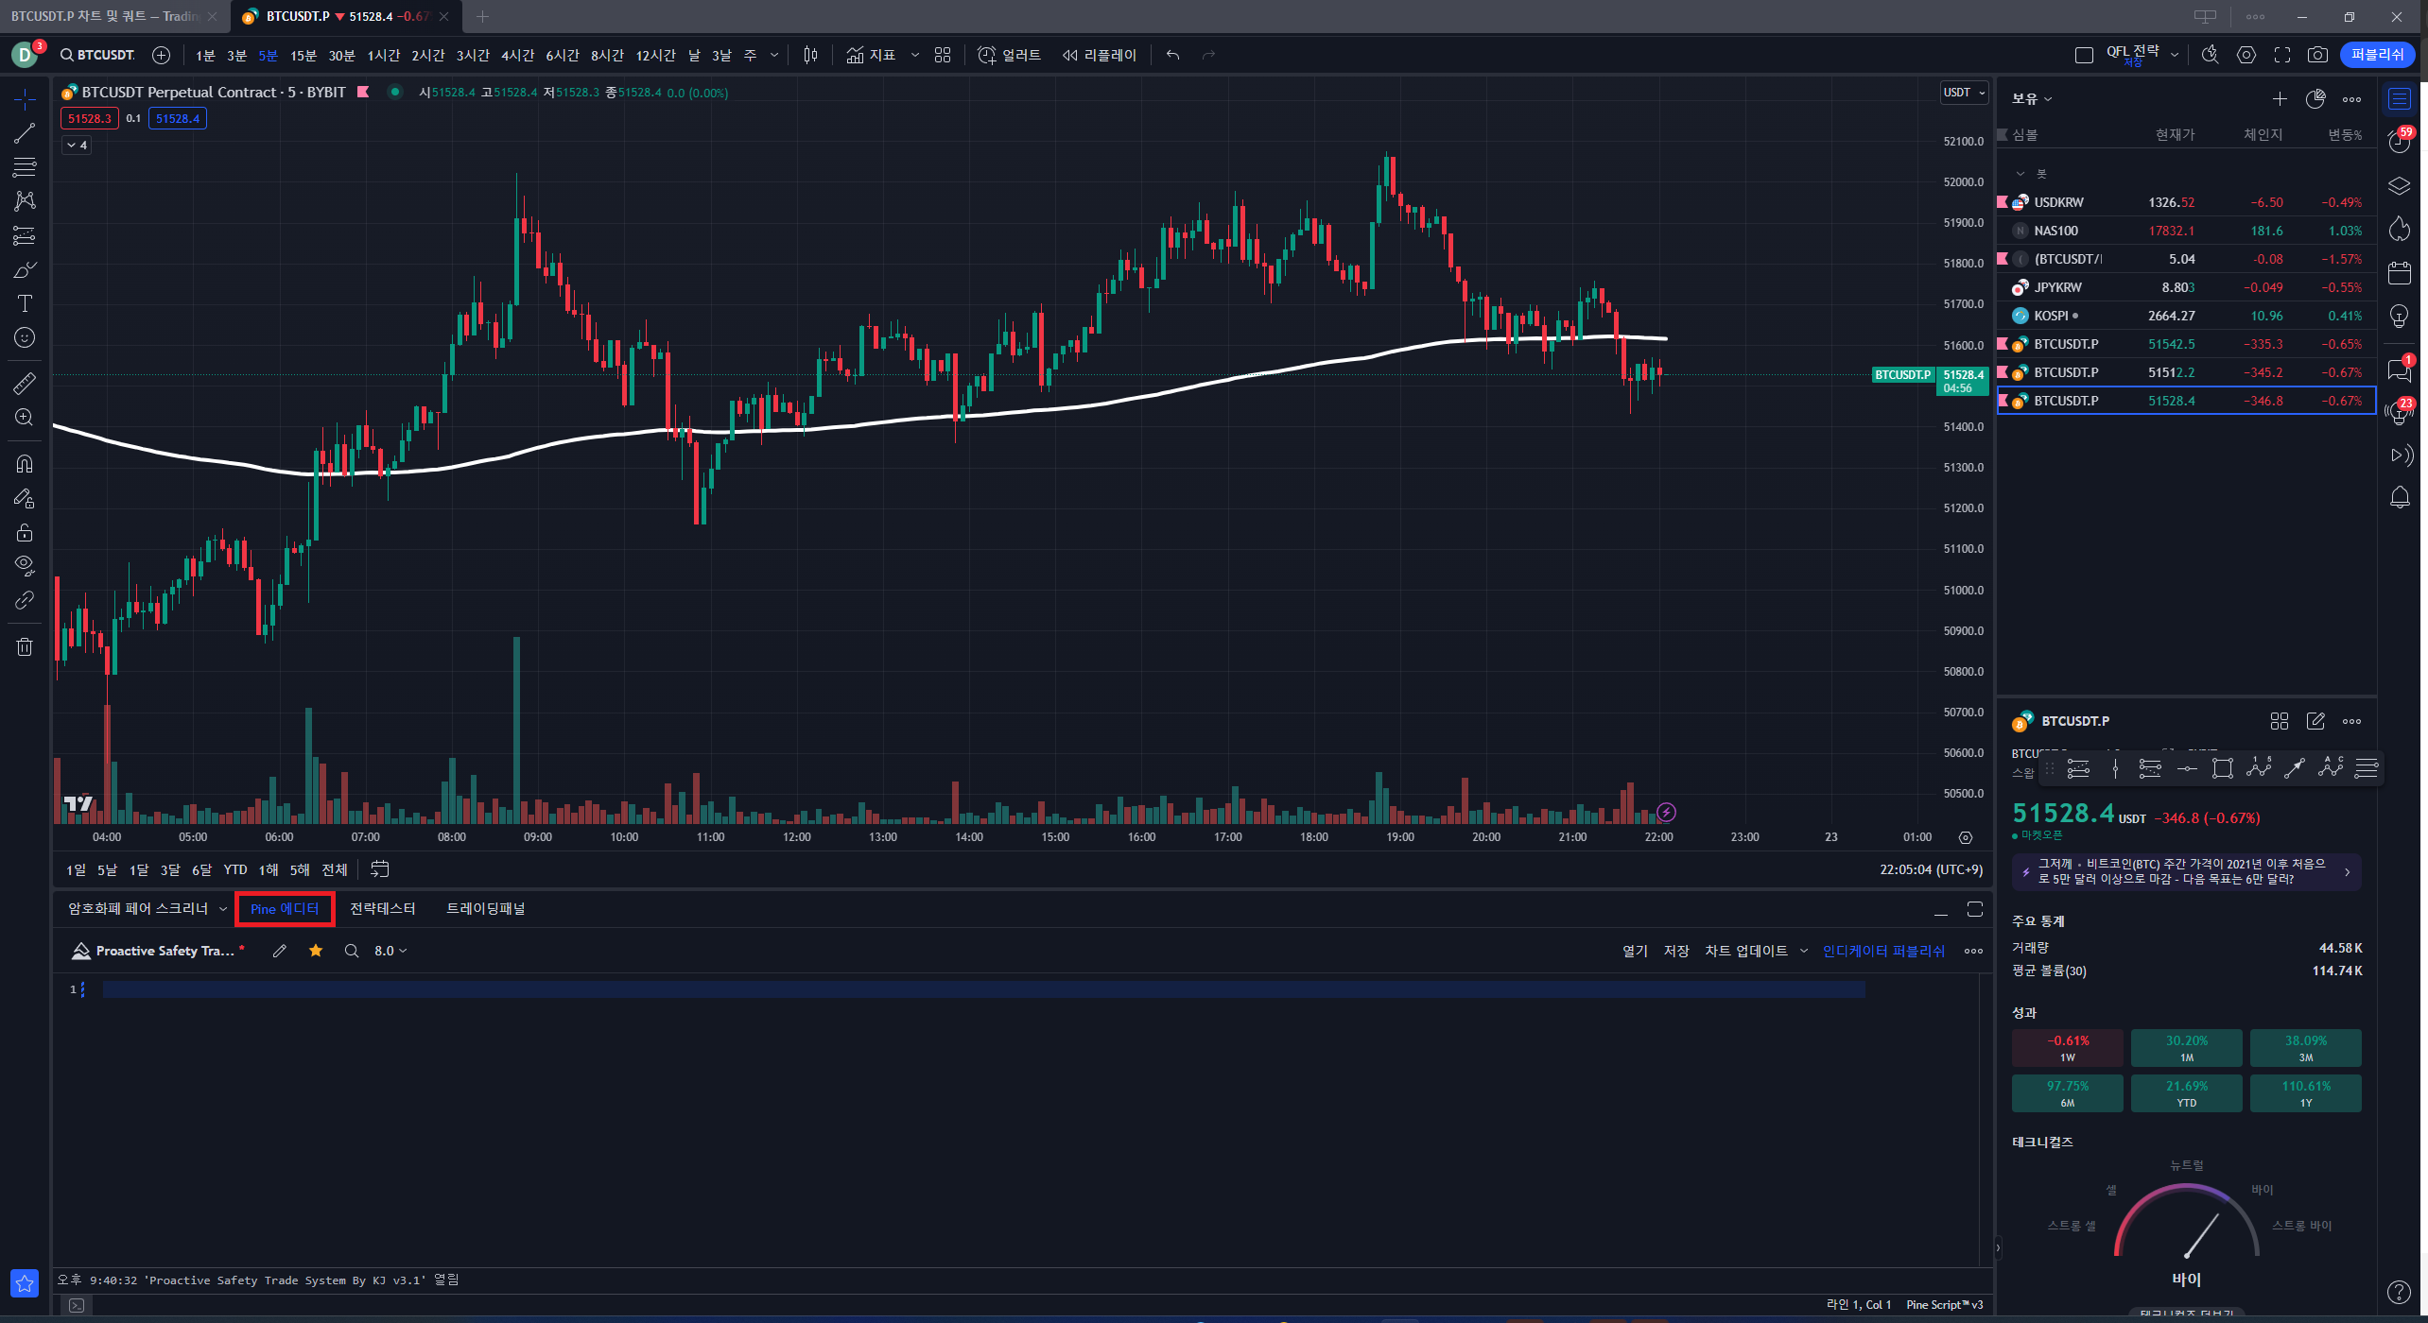Expand the indicator favorites dropdown arrow

914,55
